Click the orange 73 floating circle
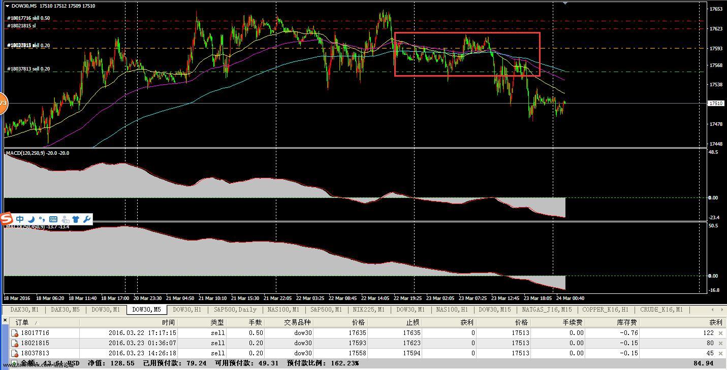Screen dimensions: 727x370 point(3,104)
